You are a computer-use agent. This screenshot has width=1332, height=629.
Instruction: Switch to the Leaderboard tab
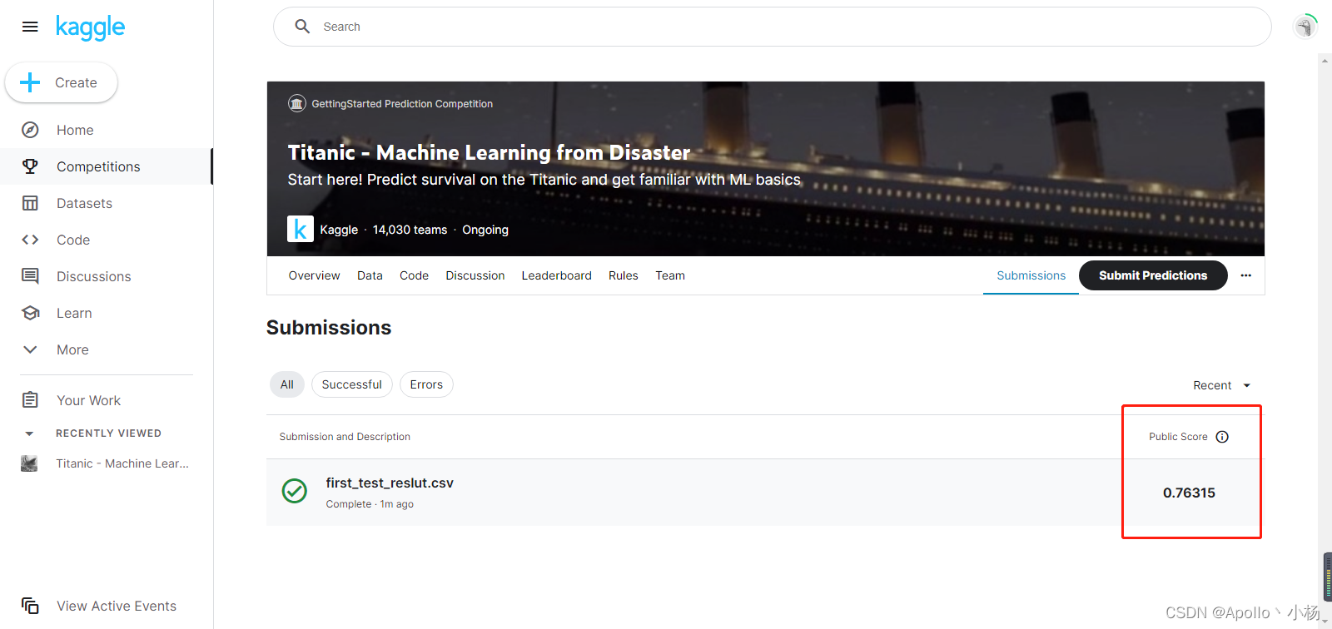click(556, 275)
